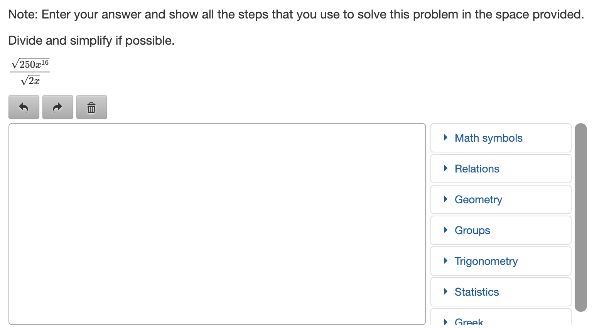Screen dimensions: 614x328
Task: Click the trash can clear button
Action: [92, 107]
